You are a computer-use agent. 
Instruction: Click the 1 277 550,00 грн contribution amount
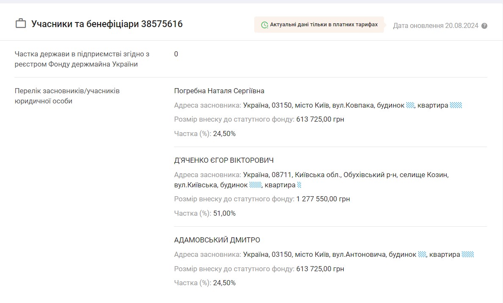tap(323, 199)
